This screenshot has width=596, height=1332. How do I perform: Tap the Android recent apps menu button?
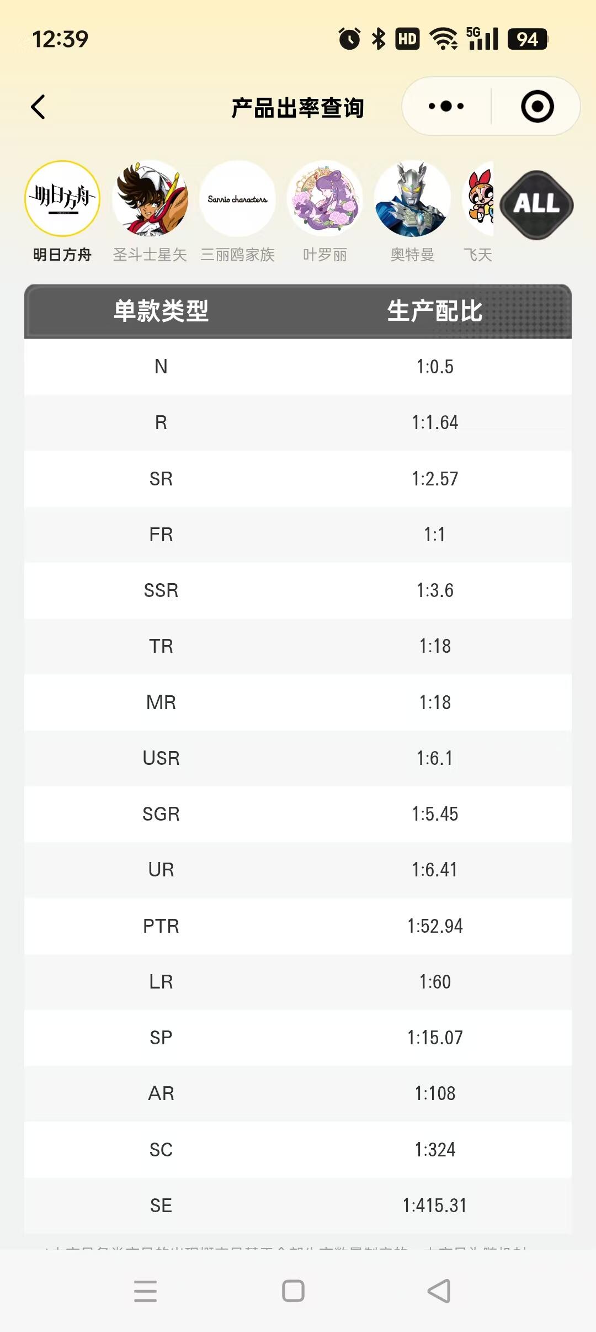[x=146, y=1291]
